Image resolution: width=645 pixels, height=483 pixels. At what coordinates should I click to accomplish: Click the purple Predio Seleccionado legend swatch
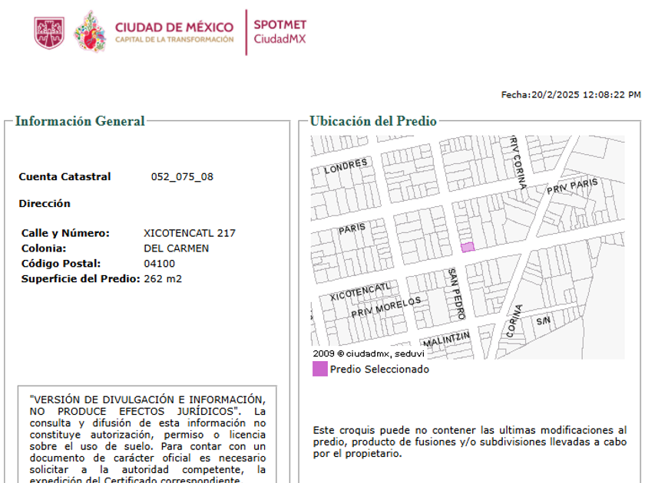pyautogui.click(x=320, y=369)
